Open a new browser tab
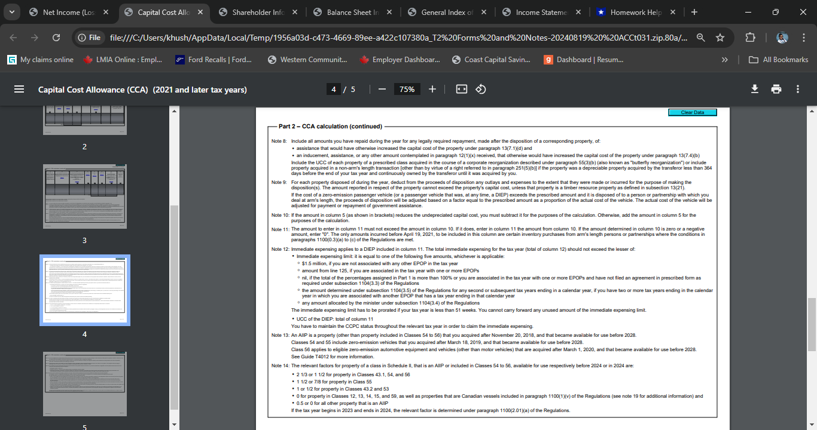 tap(694, 12)
